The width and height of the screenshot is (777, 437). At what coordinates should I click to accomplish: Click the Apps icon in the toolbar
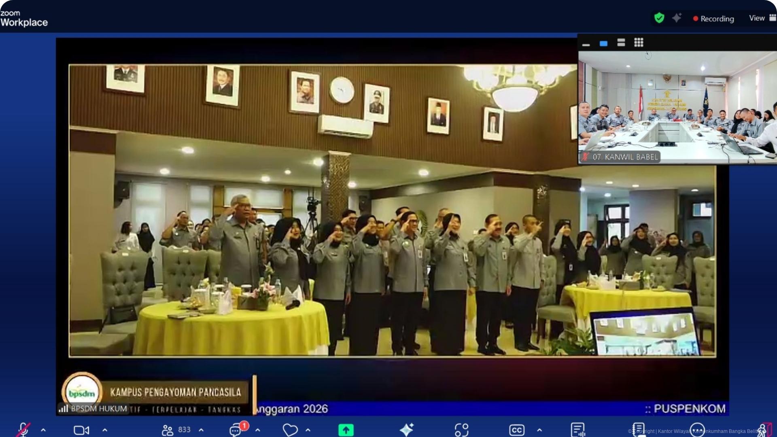click(x=461, y=430)
